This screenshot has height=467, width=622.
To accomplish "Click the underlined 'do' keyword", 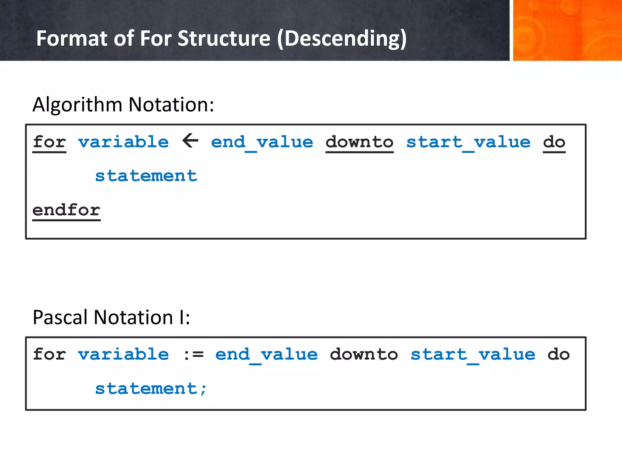I will click(554, 142).
